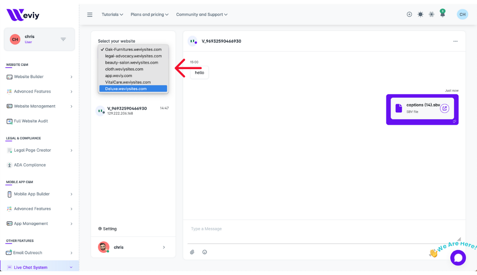
Task: Open the floating chat support bubble
Action: click(x=458, y=258)
